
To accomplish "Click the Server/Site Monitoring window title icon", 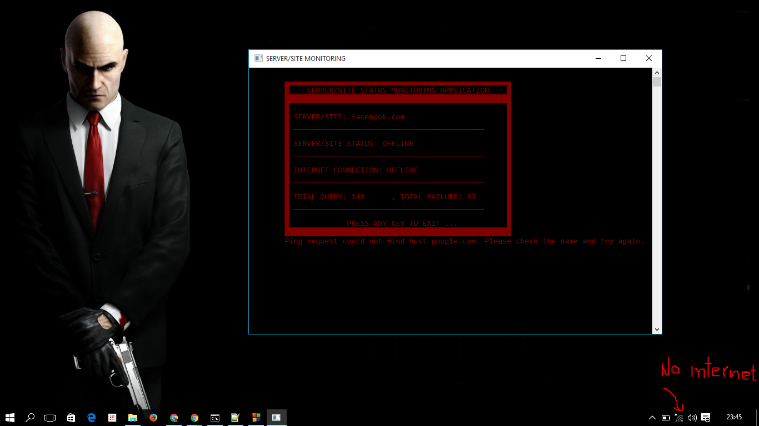I will [x=258, y=58].
